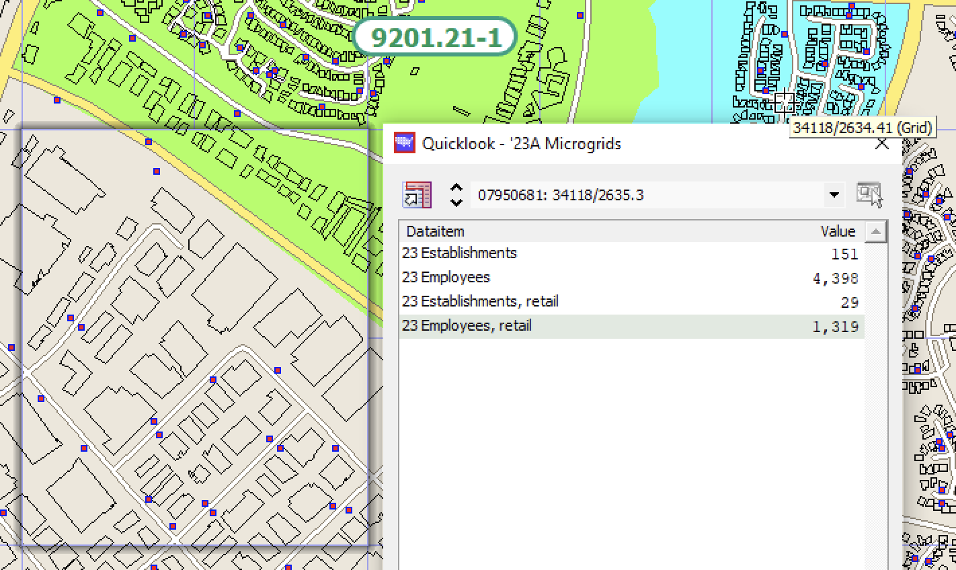Select the 23 Employees row

coord(631,278)
